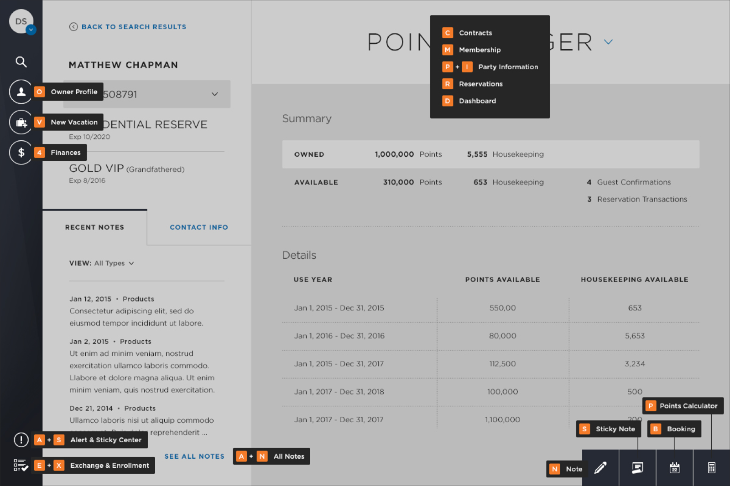Click the search magnifier icon in the sidebar
730x486 pixels.
pos(21,61)
